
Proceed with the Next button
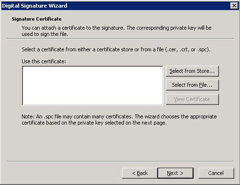coord(175,173)
